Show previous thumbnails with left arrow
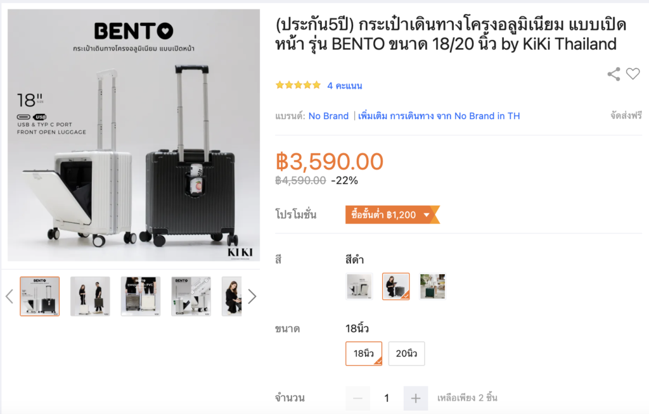This screenshot has width=649, height=414. (10, 296)
